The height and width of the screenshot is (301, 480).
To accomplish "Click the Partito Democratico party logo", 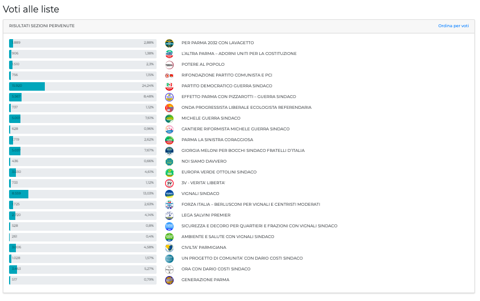I will pos(169,86).
